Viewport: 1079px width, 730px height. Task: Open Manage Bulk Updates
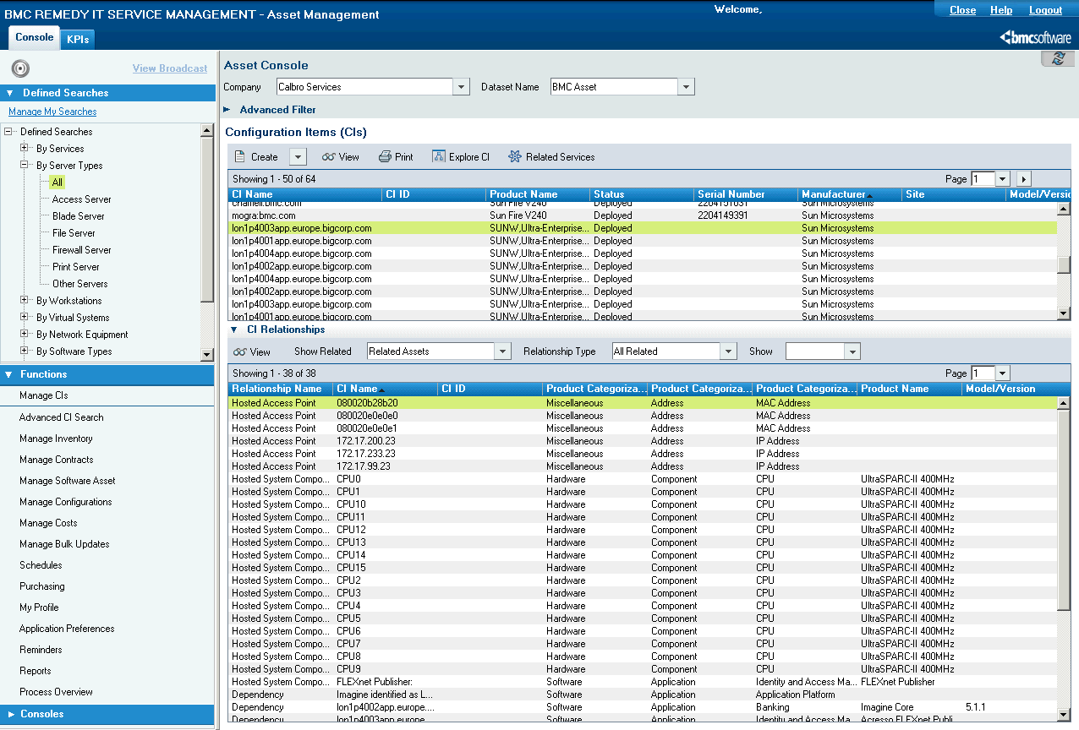tap(64, 544)
